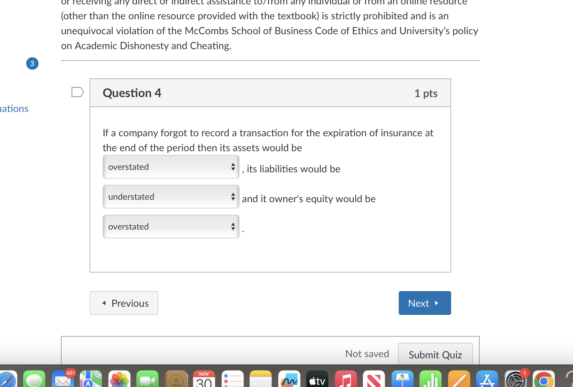Click the Previous button
The image size is (573, 387).
coord(124,303)
